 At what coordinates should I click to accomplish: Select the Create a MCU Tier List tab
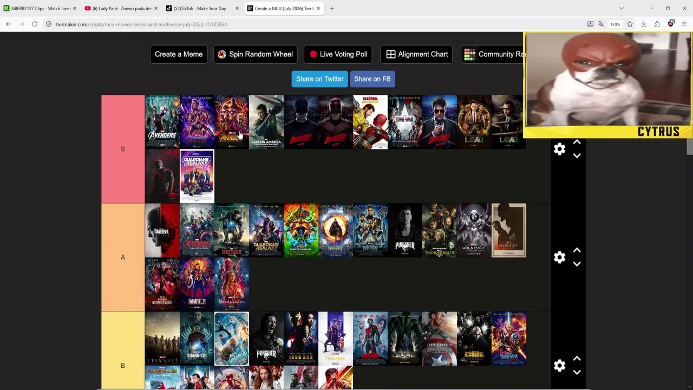click(284, 8)
